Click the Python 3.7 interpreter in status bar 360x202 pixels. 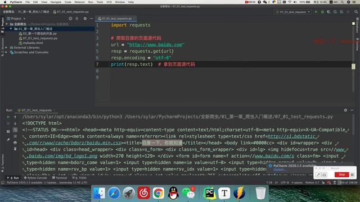coord(312,182)
